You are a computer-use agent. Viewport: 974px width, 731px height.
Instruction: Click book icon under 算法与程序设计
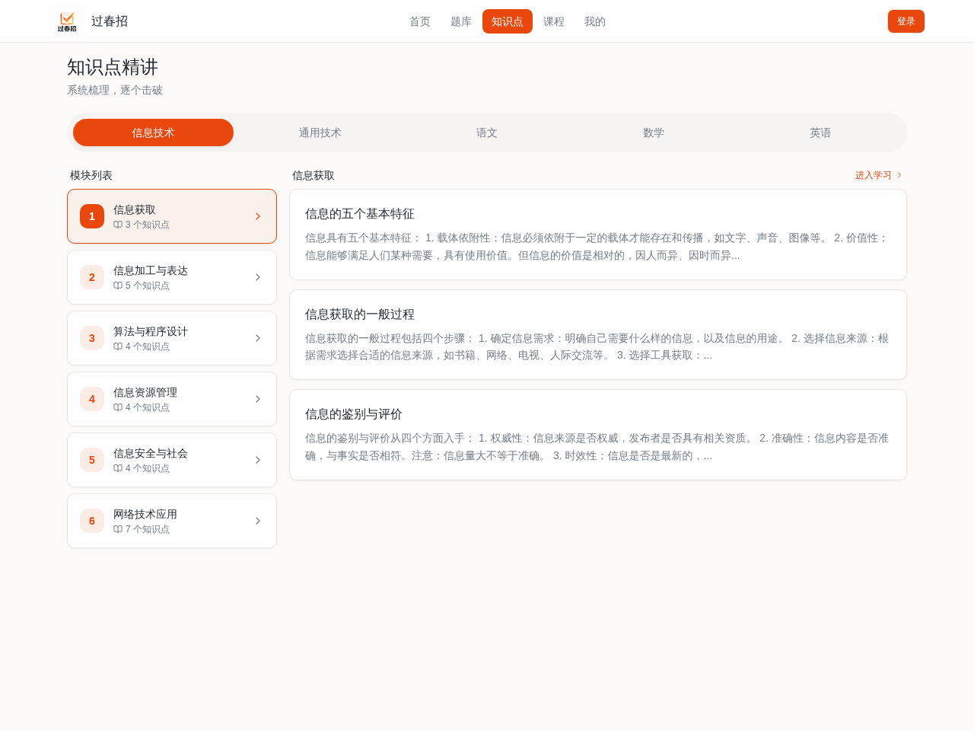pyautogui.click(x=118, y=346)
